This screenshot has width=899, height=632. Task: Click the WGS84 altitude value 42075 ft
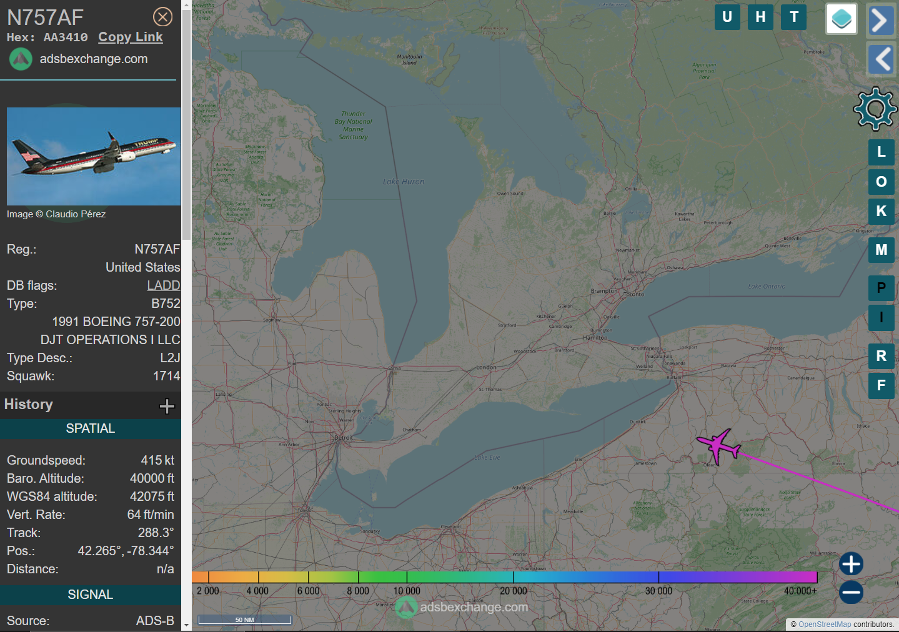(x=152, y=496)
